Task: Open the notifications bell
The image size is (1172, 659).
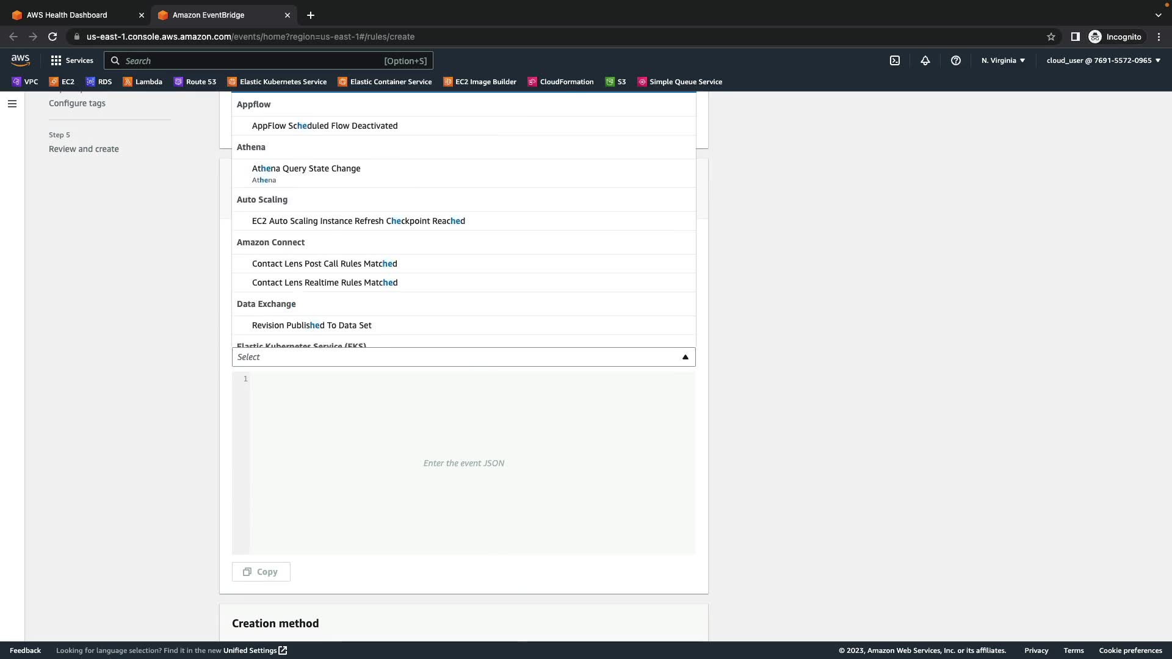Action: [x=925, y=60]
